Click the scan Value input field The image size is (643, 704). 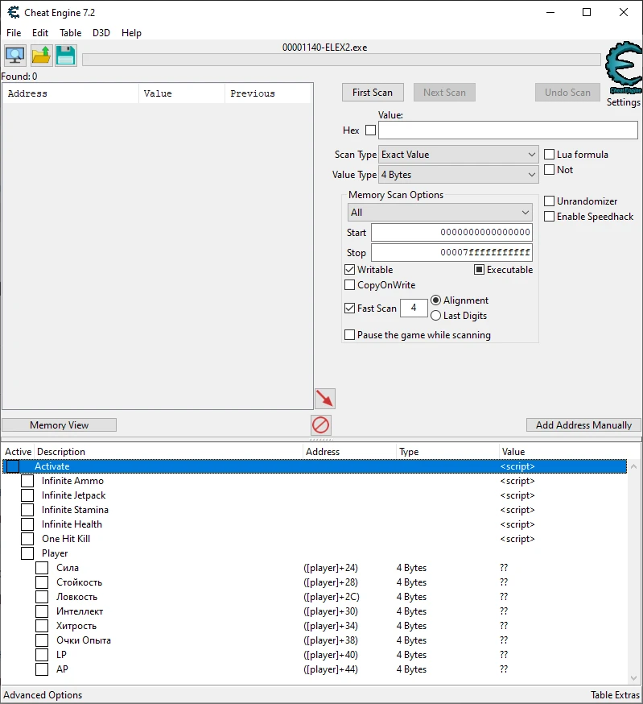pos(508,130)
